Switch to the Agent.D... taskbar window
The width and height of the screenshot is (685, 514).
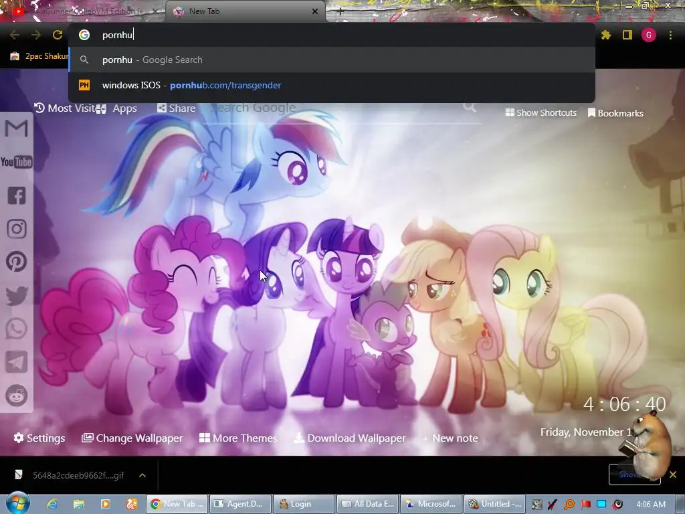pyautogui.click(x=240, y=504)
